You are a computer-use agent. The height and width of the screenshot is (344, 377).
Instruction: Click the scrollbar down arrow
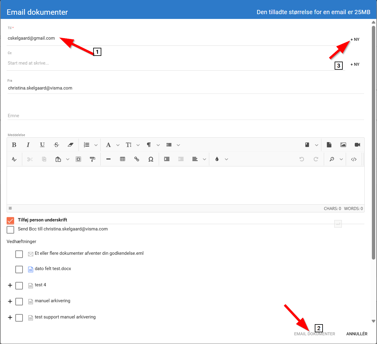point(374,321)
